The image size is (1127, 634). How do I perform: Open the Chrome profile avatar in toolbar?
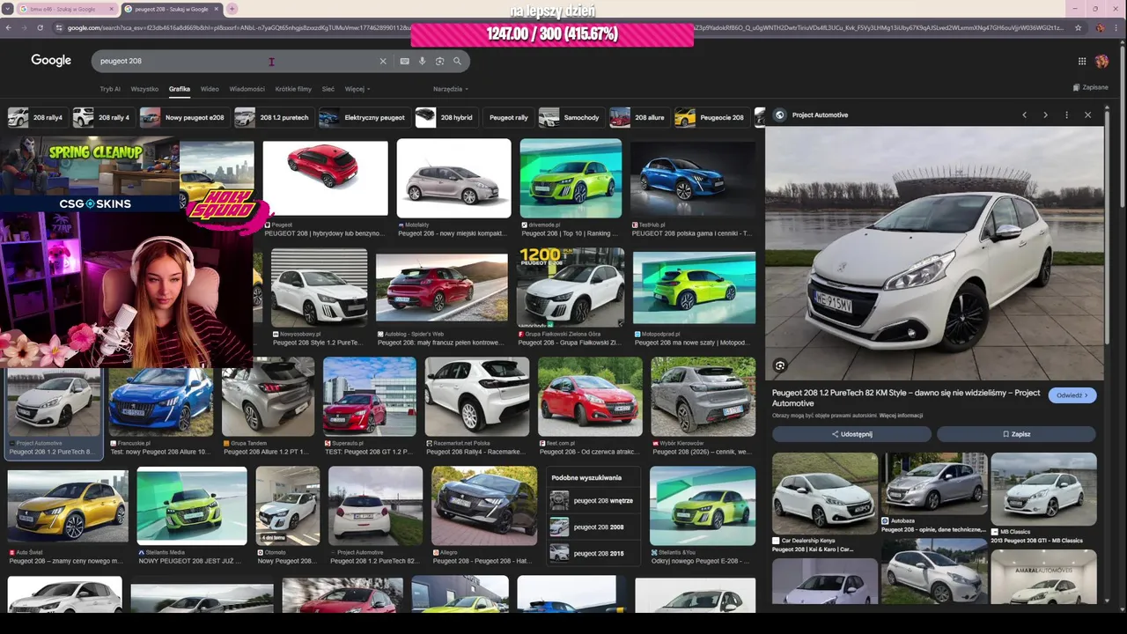(1101, 28)
